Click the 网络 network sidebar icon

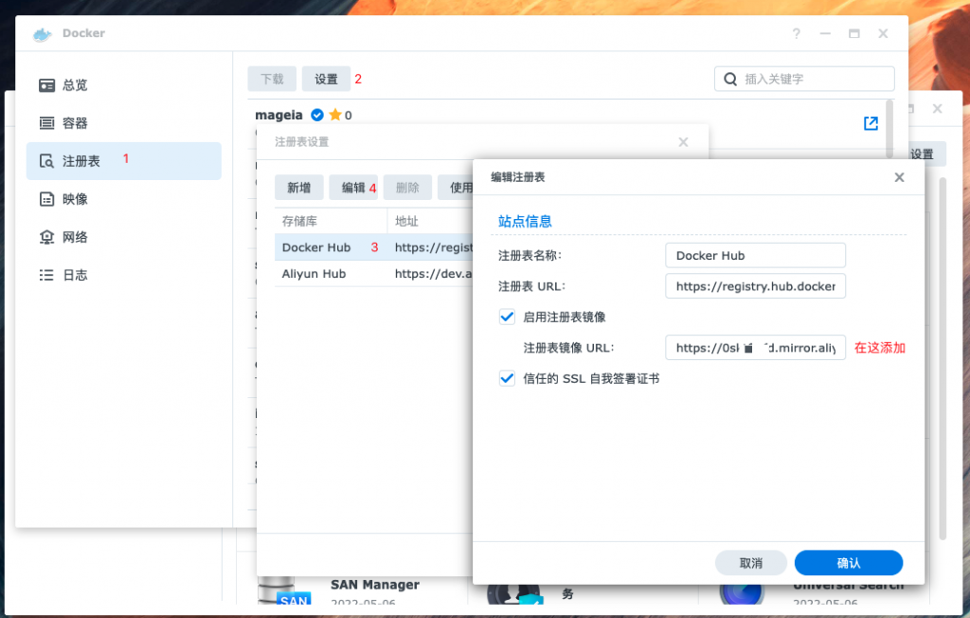47,237
